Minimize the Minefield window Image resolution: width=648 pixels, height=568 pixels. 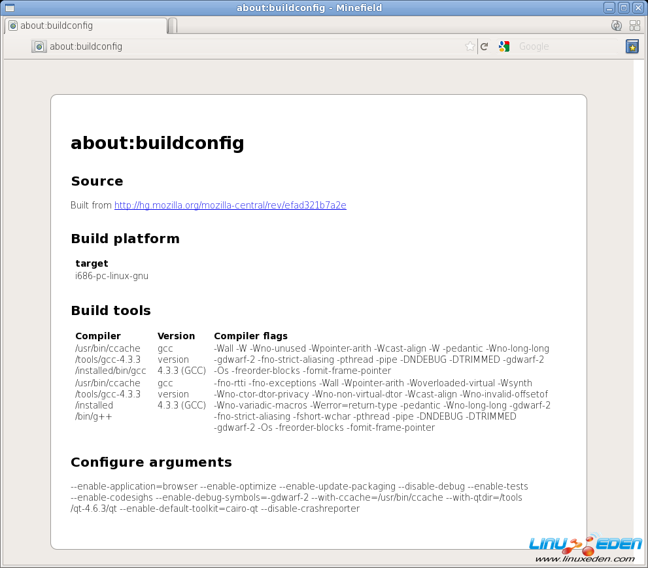[x=609, y=8]
